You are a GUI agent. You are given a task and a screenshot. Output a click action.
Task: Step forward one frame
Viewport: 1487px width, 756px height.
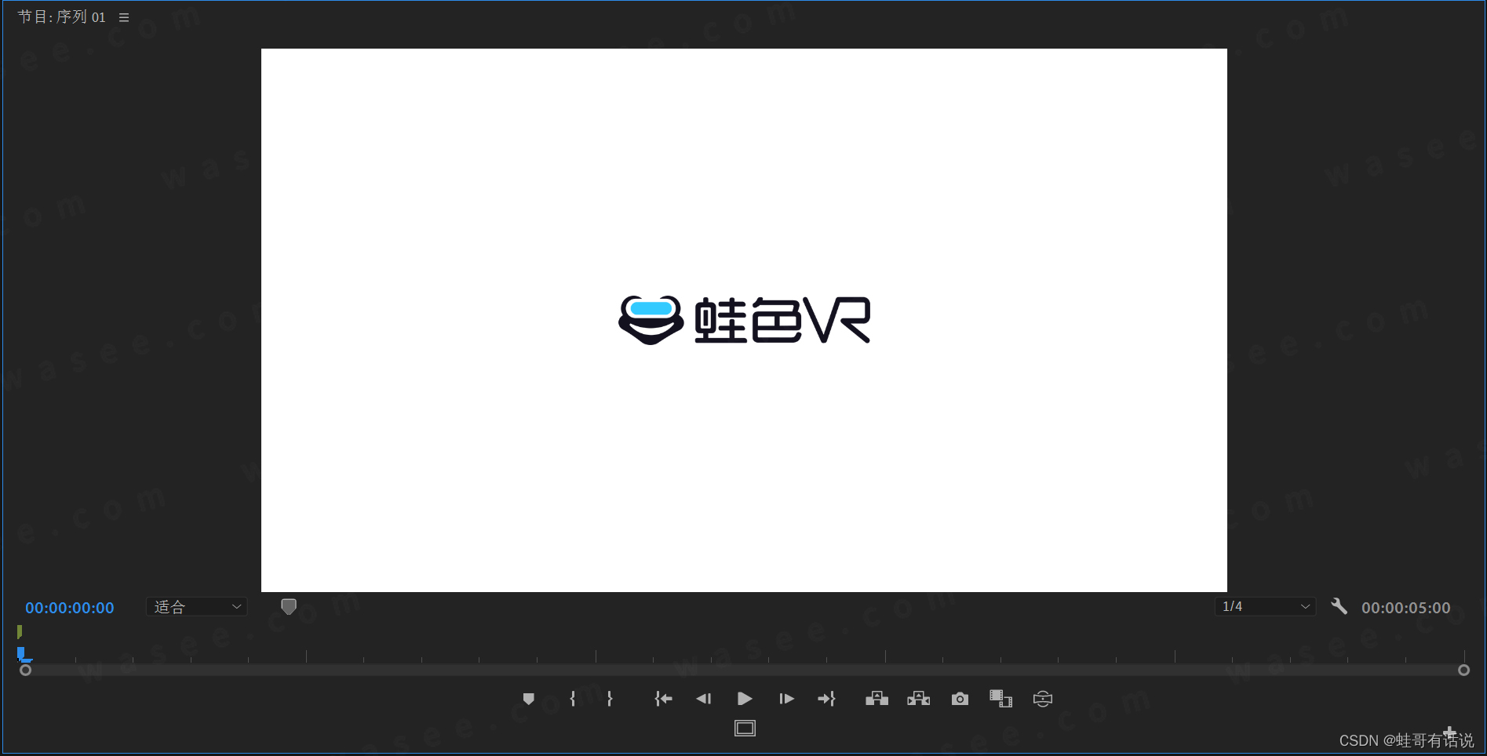[x=786, y=699]
